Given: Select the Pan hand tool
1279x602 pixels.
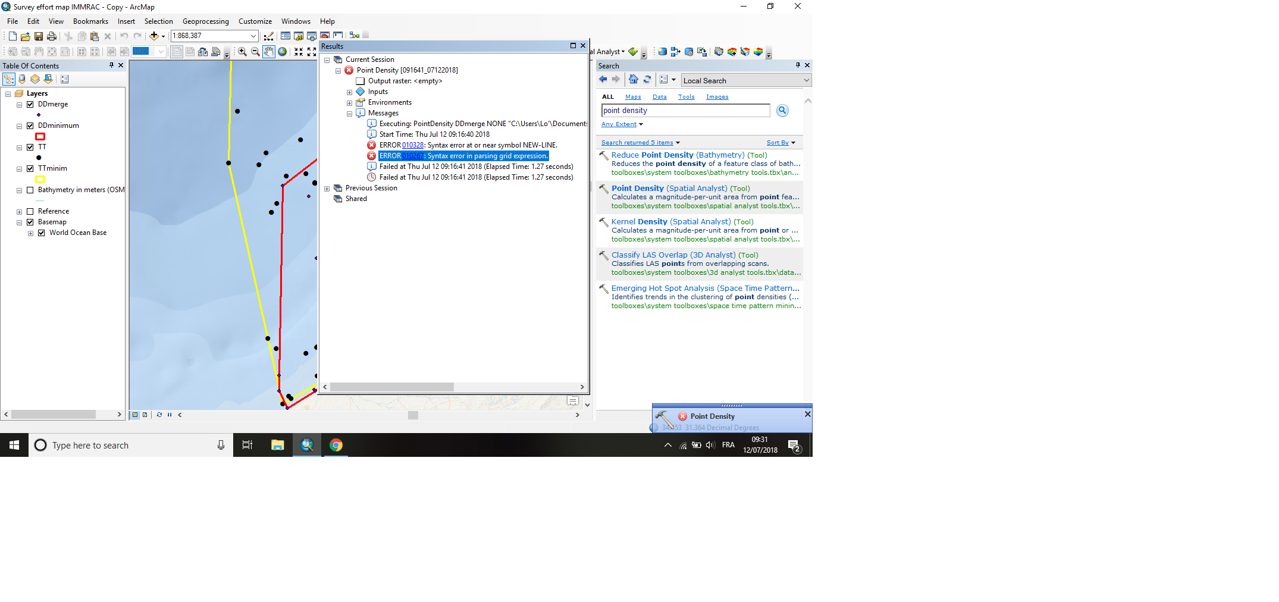Looking at the screenshot, I should pos(269,52).
